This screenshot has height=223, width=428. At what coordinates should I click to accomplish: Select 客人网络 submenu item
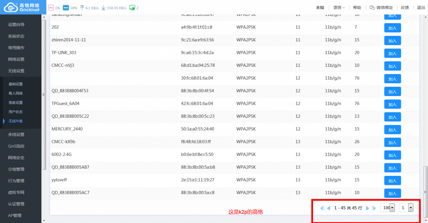pyautogui.click(x=15, y=93)
